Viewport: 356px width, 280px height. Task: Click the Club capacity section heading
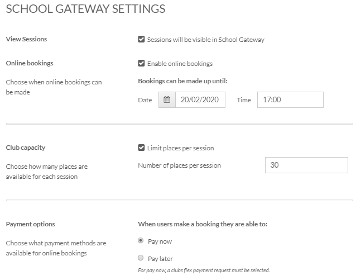[26, 148]
